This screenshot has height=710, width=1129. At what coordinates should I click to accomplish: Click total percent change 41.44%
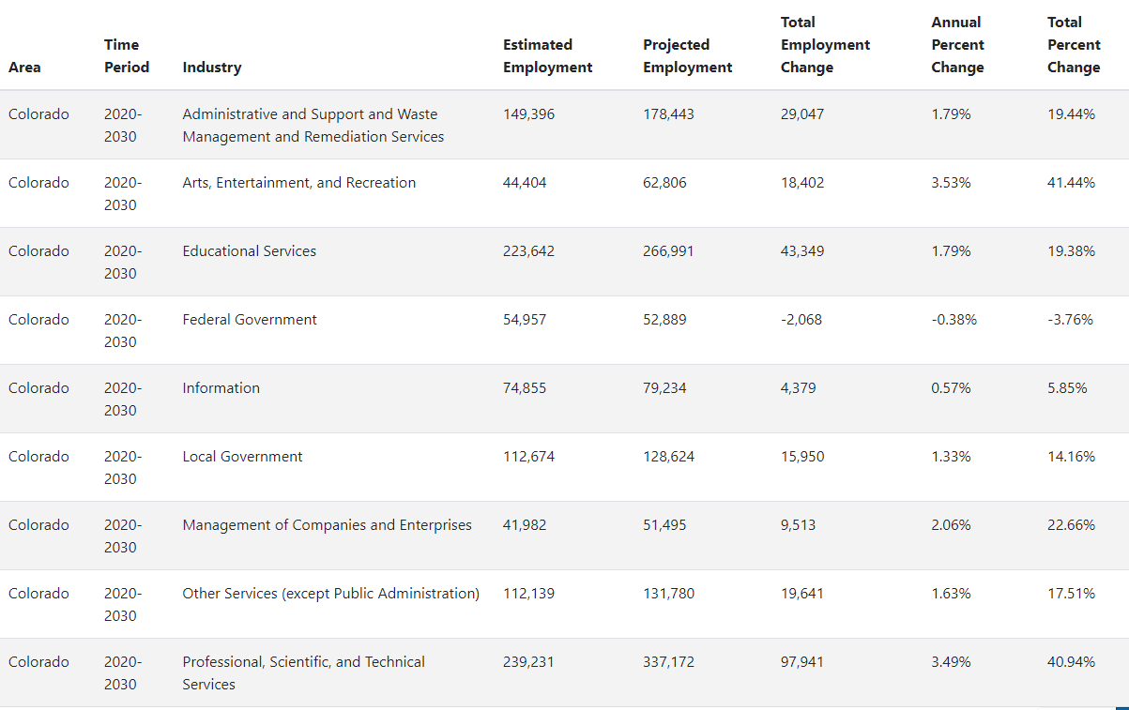click(1072, 183)
